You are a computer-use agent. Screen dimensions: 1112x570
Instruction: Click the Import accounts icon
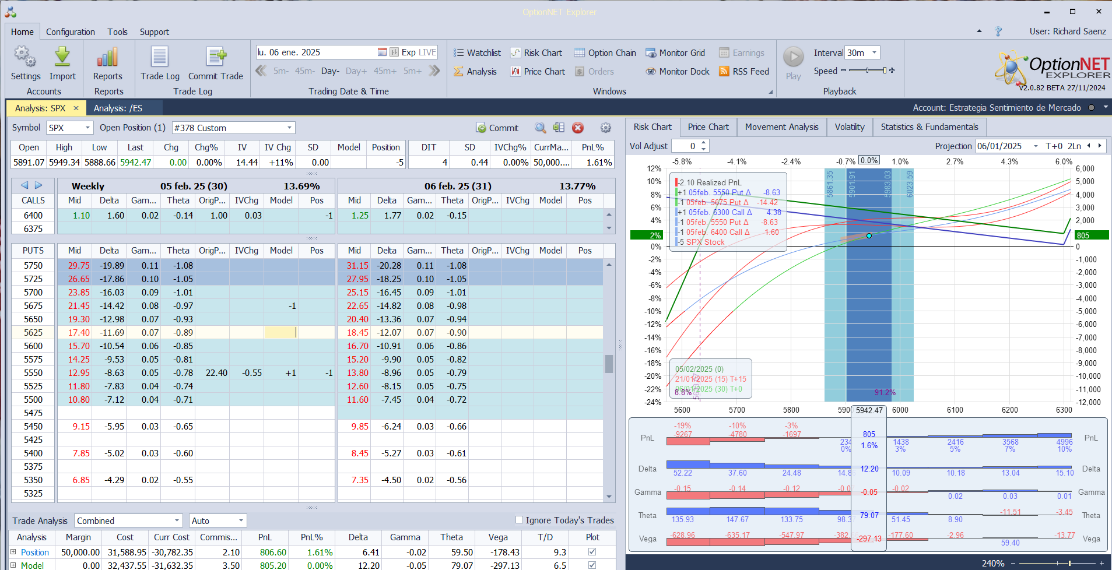(x=62, y=57)
